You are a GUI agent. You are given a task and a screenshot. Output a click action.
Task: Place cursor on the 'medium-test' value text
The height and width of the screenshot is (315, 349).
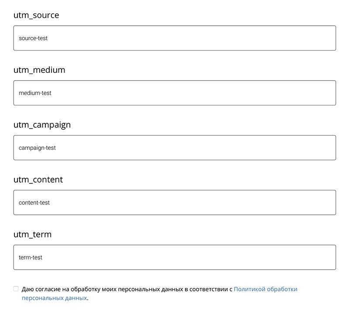point(35,93)
